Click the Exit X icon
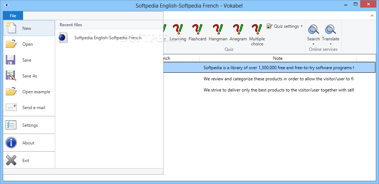 [11, 160]
